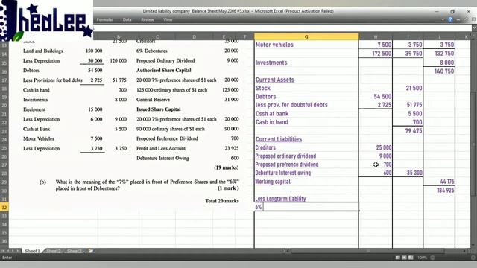
Task: Select the 'Current Liabilities' heading cell
Action: 306,139
